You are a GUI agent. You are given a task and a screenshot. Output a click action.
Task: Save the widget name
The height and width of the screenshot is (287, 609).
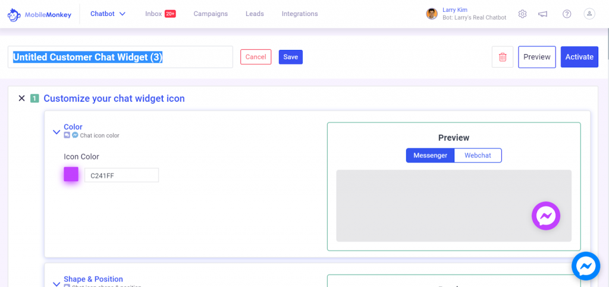290,57
